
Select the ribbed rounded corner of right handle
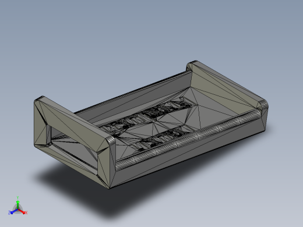point(263,105)
